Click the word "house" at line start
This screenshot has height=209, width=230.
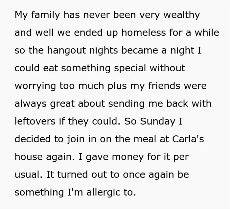coord(29,157)
